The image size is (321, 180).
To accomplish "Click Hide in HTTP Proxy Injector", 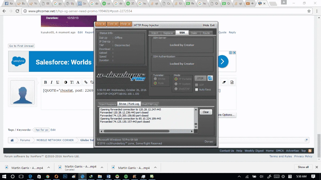I will (x=206, y=25).
